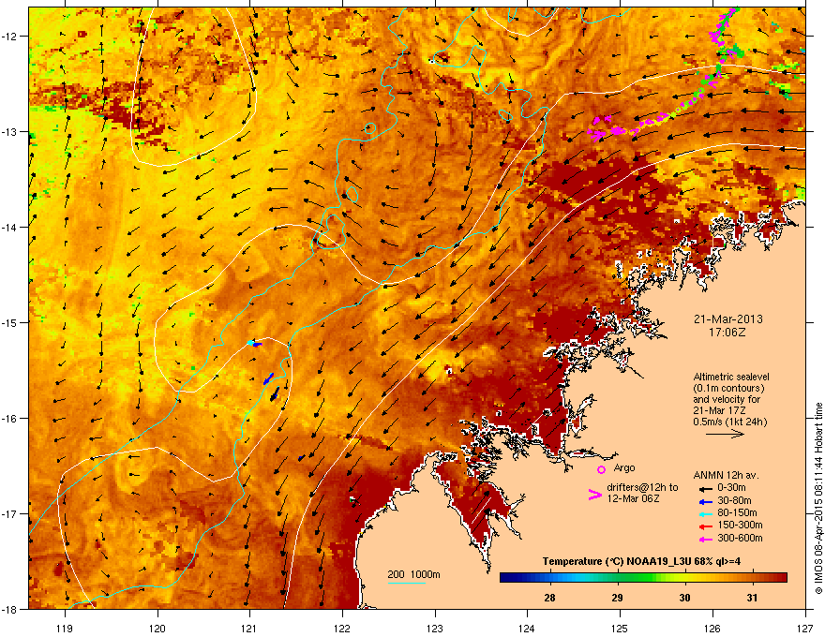Screen dimensions: 825x637
Task: Click the time label 17:06Z
Action: [727, 333]
